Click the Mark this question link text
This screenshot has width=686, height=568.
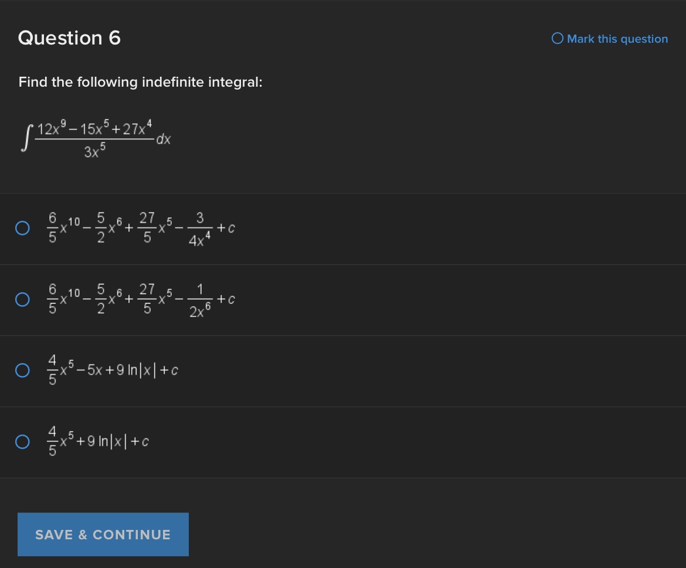pyautogui.click(x=617, y=39)
